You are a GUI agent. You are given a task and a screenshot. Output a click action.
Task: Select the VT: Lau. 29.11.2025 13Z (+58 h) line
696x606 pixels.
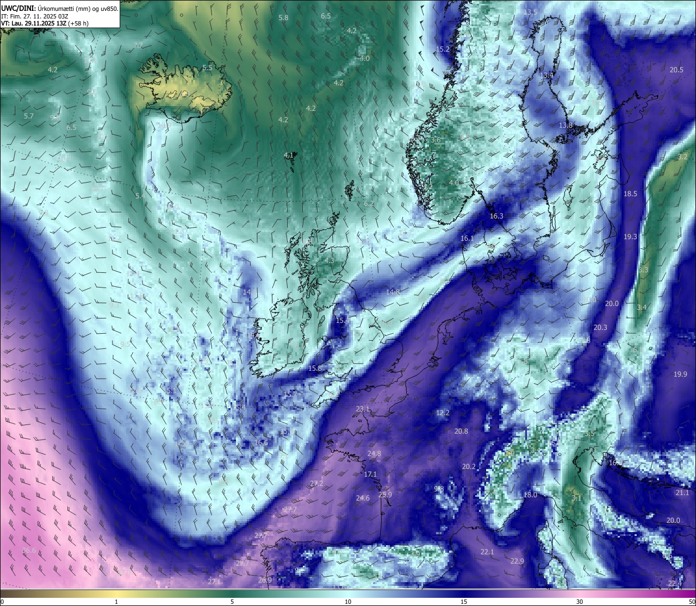pos(45,23)
